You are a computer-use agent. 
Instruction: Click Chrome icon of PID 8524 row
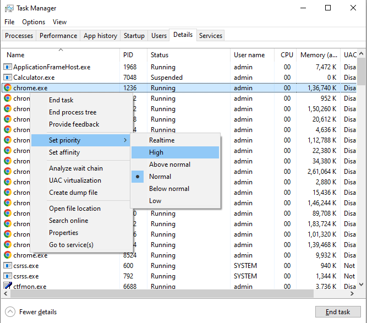(x=8, y=255)
